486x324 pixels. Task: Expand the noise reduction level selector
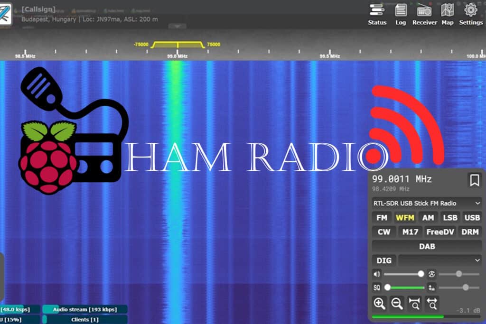[x=430, y=287]
